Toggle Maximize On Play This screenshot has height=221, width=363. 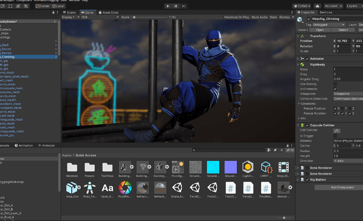[x=237, y=17]
